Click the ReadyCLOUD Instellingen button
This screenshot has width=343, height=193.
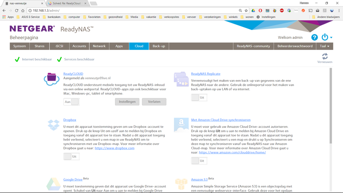click(127, 102)
